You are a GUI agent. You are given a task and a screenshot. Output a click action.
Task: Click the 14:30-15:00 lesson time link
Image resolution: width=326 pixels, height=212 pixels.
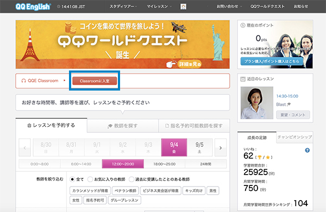click(x=287, y=96)
